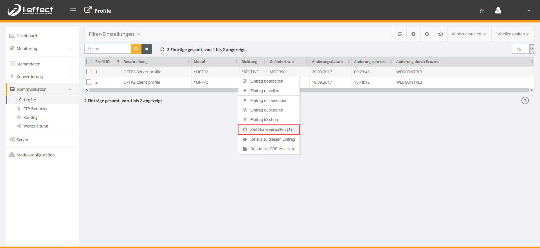Click the add entry plus-circle icon
540x248 pixels.
(x=413, y=34)
